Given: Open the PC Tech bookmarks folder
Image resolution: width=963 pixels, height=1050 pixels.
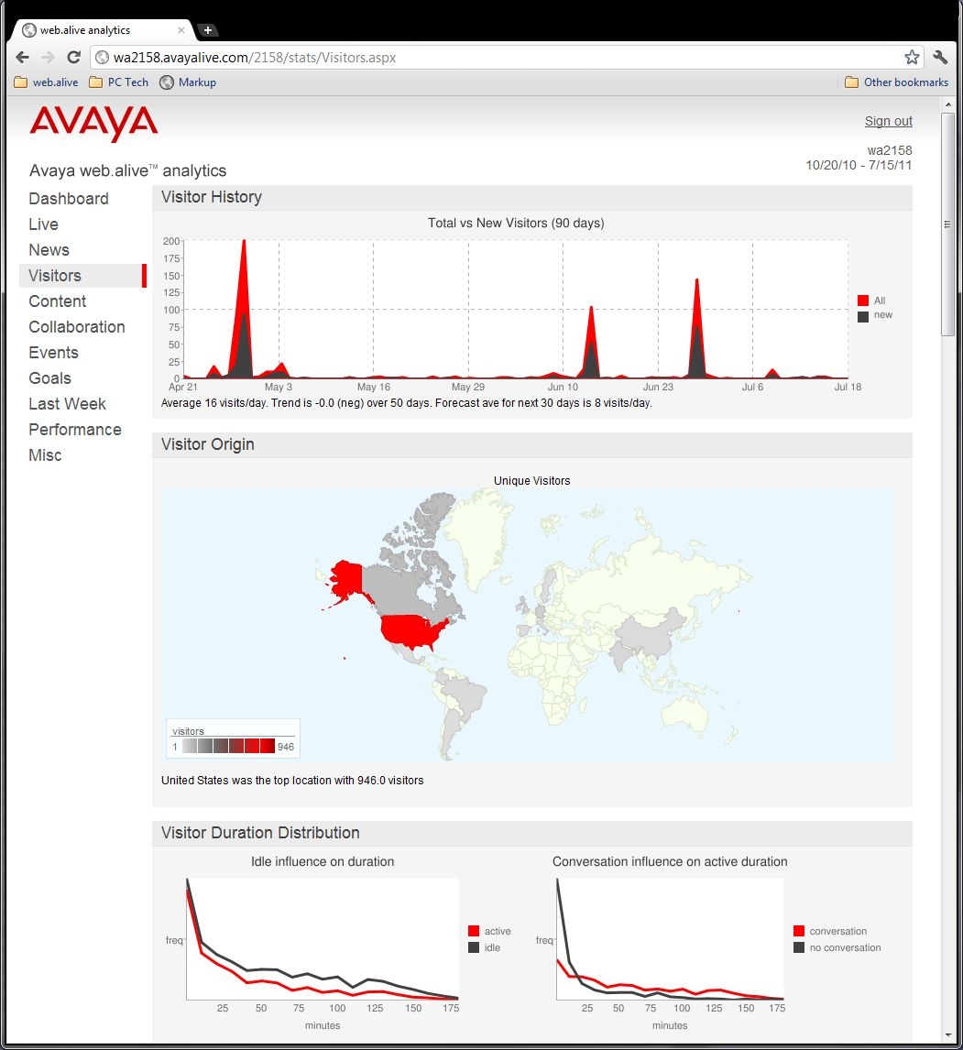Looking at the screenshot, I should coord(119,82).
